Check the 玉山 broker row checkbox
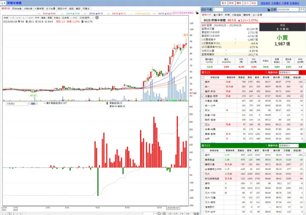This screenshot has width=306, height=215. [x=203, y=125]
